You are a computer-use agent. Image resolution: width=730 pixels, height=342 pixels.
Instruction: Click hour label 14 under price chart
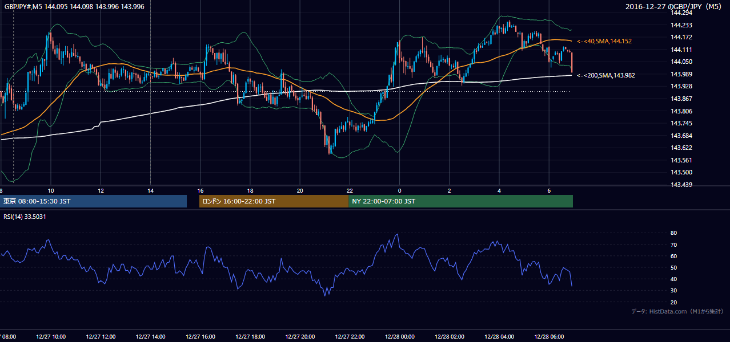tap(150, 190)
